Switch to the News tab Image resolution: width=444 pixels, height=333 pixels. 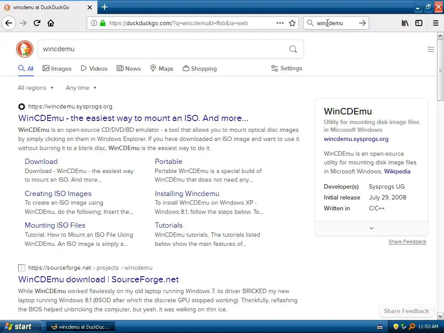click(128, 69)
